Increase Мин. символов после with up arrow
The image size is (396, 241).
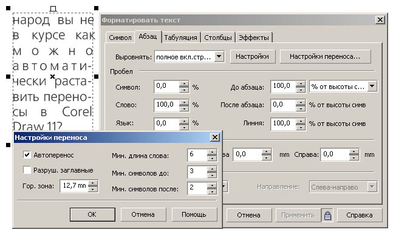coord(212,185)
